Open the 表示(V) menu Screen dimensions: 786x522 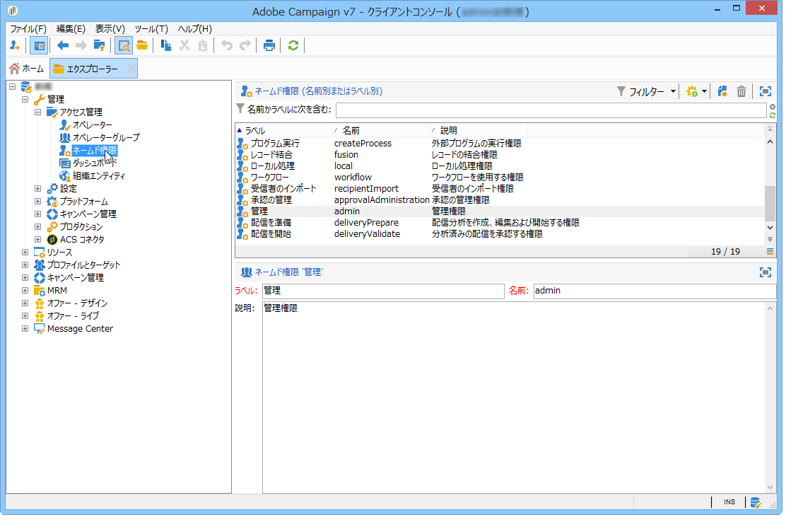(110, 29)
